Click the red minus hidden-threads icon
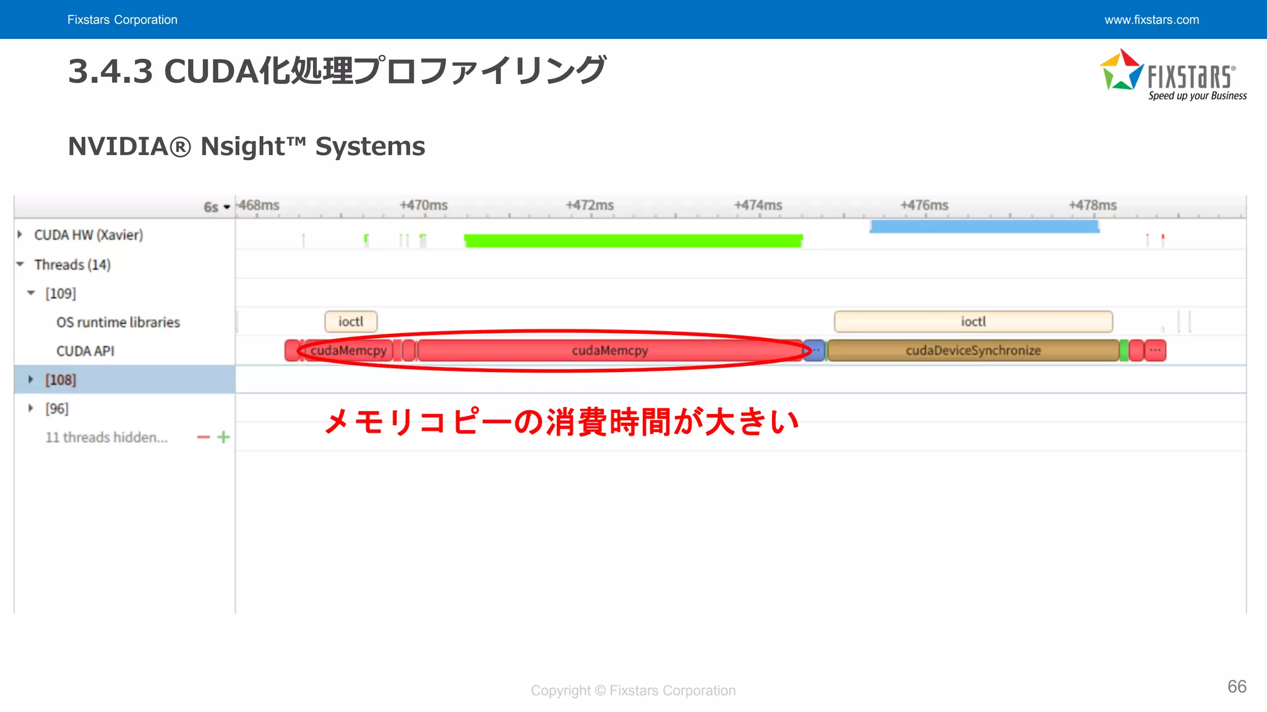The image size is (1267, 712). click(204, 438)
